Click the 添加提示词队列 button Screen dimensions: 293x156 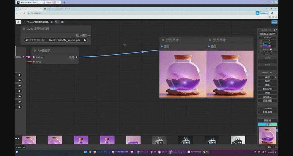(267, 34)
